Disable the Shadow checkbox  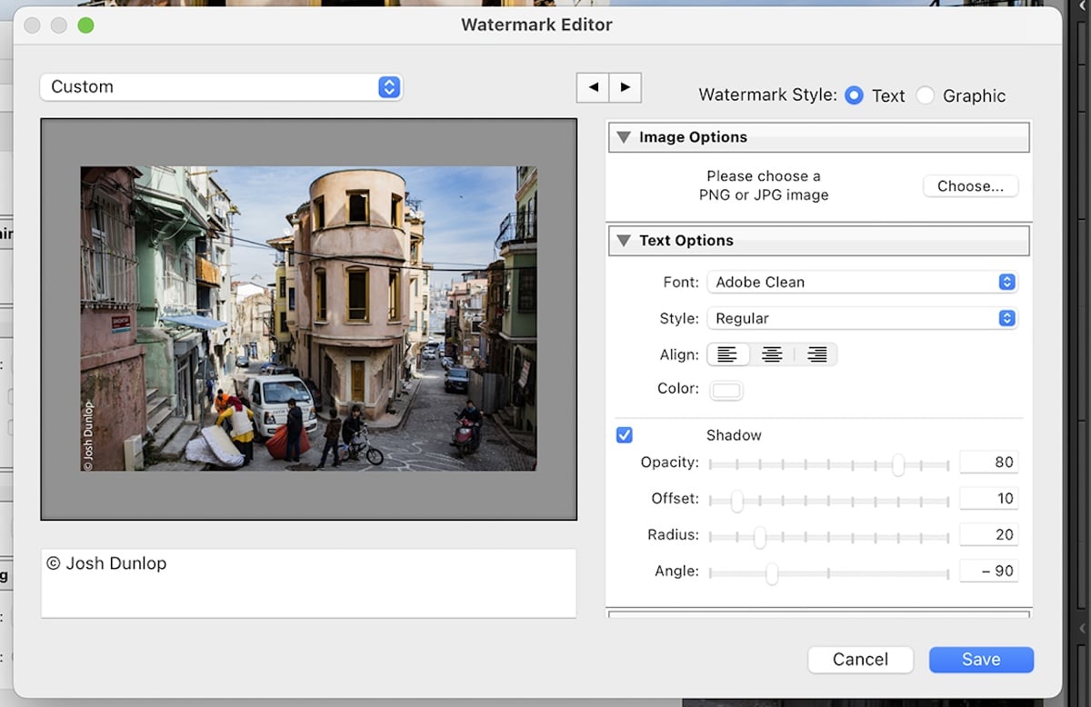pyautogui.click(x=624, y=434)
